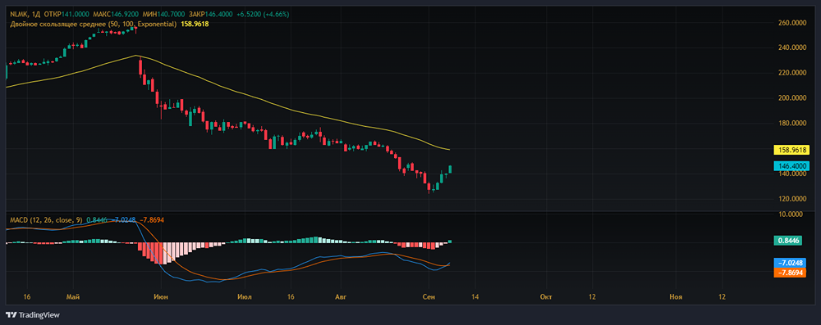The width and height of the screenshot is (821, 325).
Task: Click the 260.0000 price axis label
Action: [793, 22]
